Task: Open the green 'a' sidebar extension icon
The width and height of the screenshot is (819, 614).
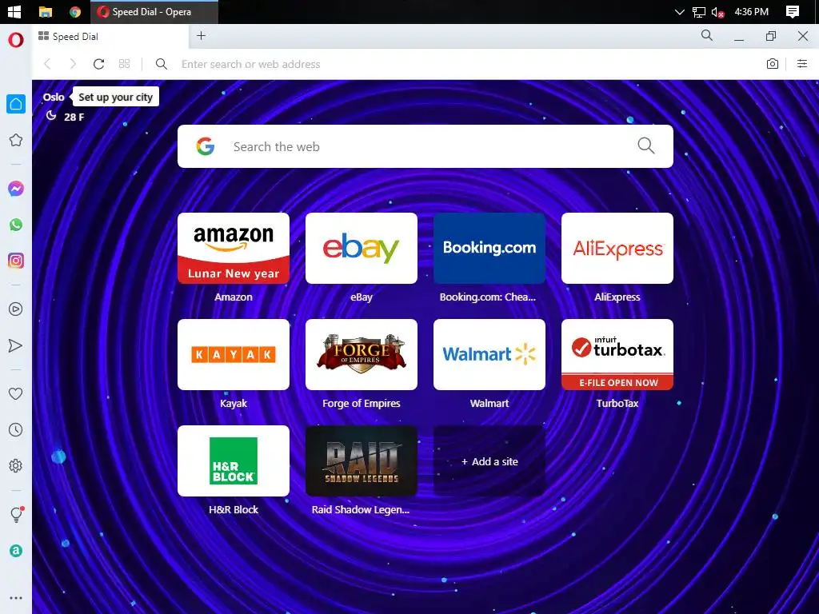Action: tap(16, 550)
